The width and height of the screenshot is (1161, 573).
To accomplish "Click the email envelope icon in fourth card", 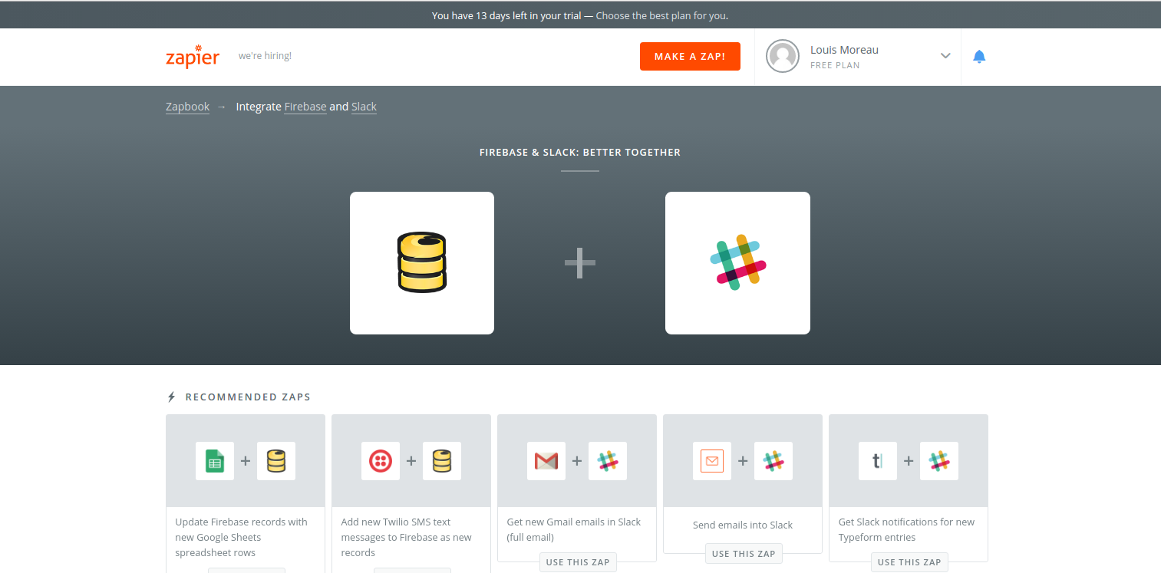I will click(x=712, y=461).
